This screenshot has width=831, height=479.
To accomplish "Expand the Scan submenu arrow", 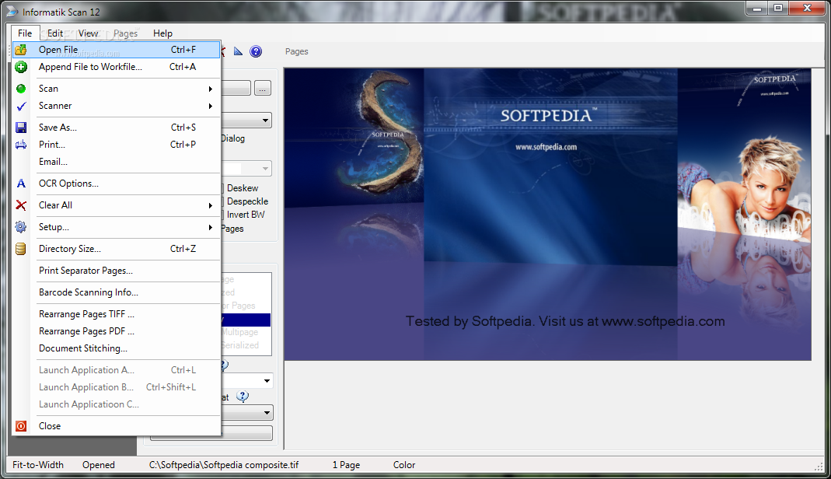I will click(211, 89).
